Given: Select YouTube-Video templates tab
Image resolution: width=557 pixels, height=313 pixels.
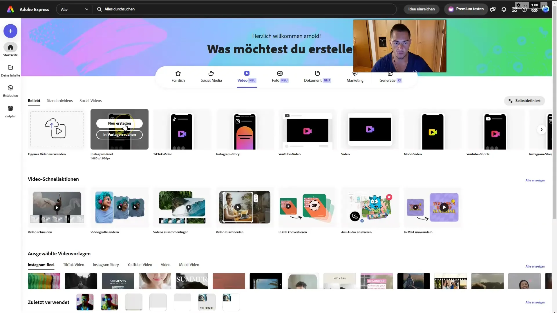Looking at the screenshot, I should click(140, 265).
